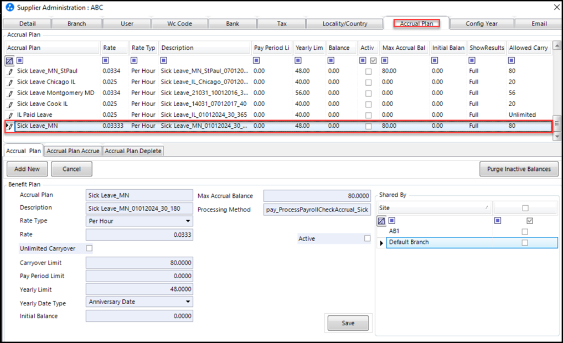
Task: Click the pencil edit icon for Sick Leave Chicago IL
Action: pos(11,82)
